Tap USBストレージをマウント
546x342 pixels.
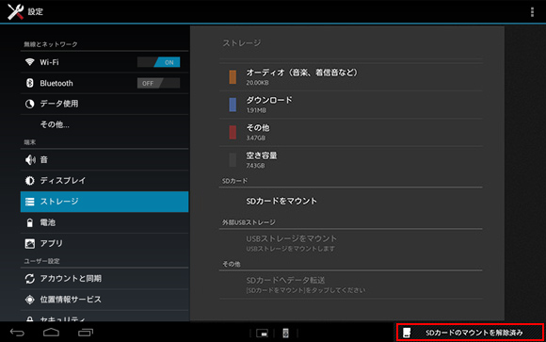click(350, 243)
